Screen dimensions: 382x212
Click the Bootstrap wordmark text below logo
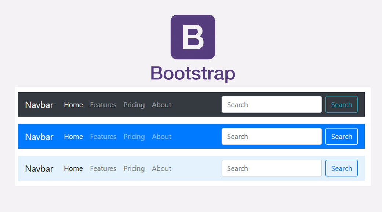[x=193, y=73]
